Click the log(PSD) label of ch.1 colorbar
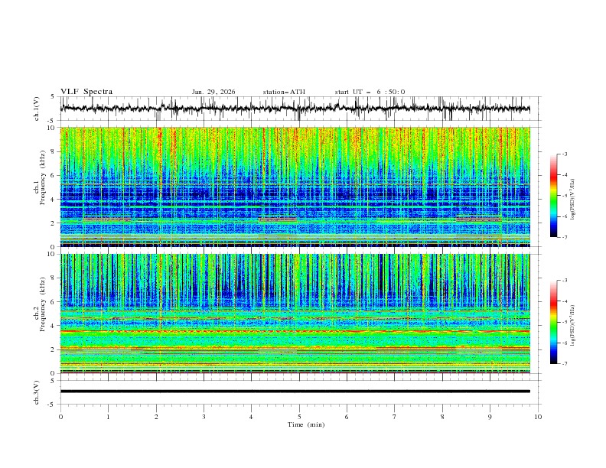 coord(573,200)
